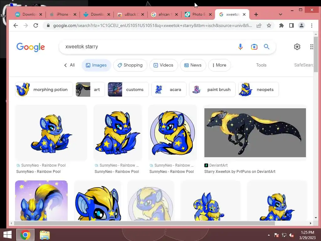The width and height of the screenshot is (321, 241).
Task: Switch to Photo E tab
Action: point(196,14)
